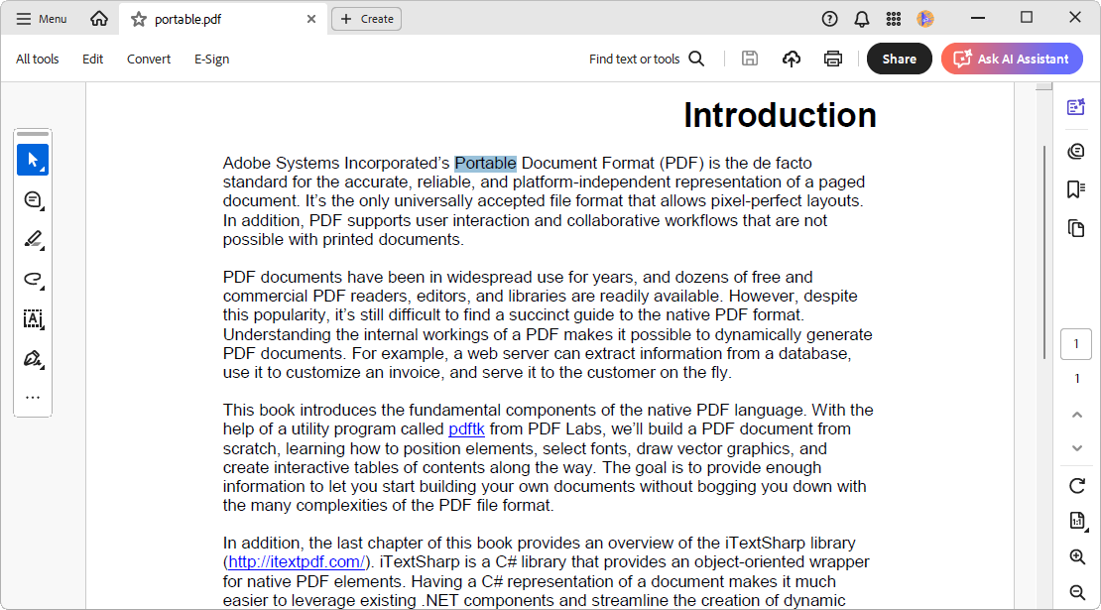Screen dimensions: 1101x610
Task: Expand more quick tools via ellipsis
Action: click(x=33, y=397)
